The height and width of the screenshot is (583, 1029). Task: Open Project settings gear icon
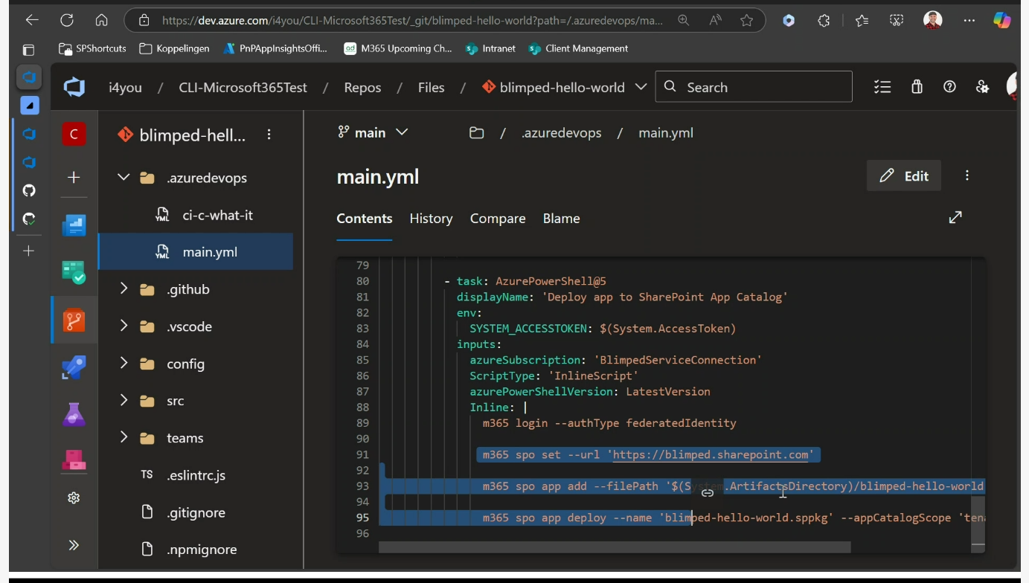click(x=74, y=498)
